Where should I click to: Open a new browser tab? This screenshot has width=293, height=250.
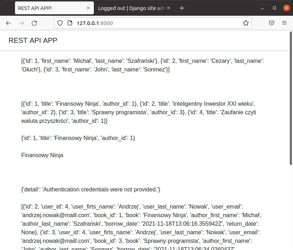point(182,8)
